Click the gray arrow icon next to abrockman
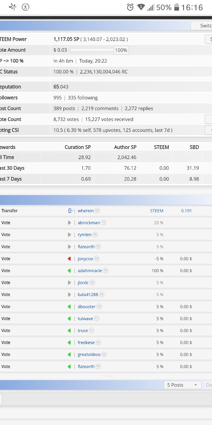 click(x=69, y=223)
